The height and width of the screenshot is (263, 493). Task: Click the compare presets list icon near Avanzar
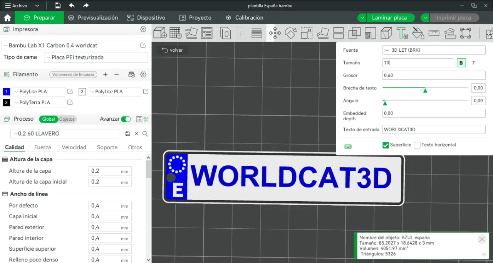139,119
